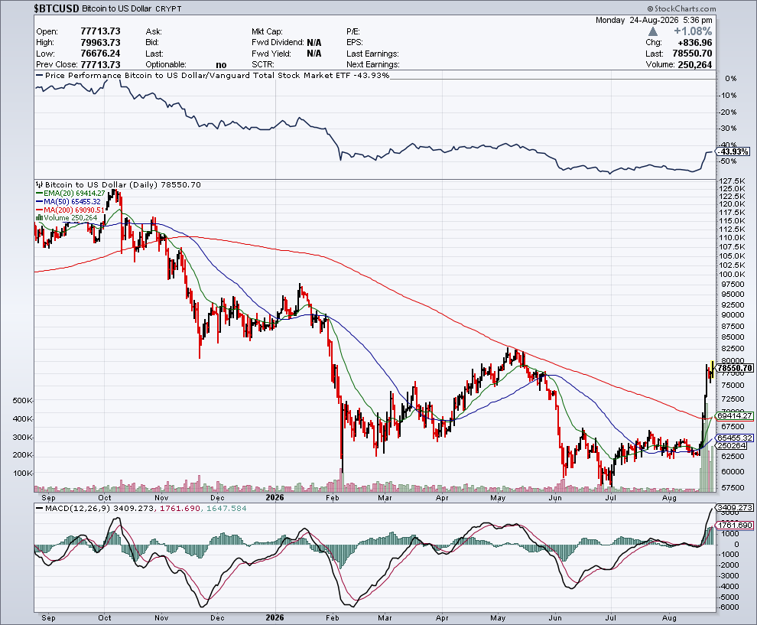
Task: Click the date 'Monday 24-Aug-2026 5:36 pm'
Action: pyautogui.click(x=654, y=21)
